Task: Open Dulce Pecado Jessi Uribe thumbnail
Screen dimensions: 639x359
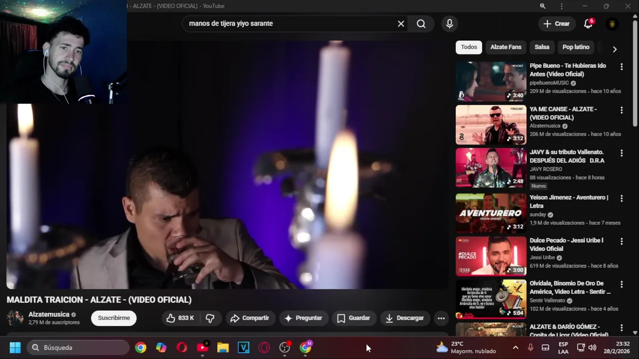Action: (x=491, y=256)
